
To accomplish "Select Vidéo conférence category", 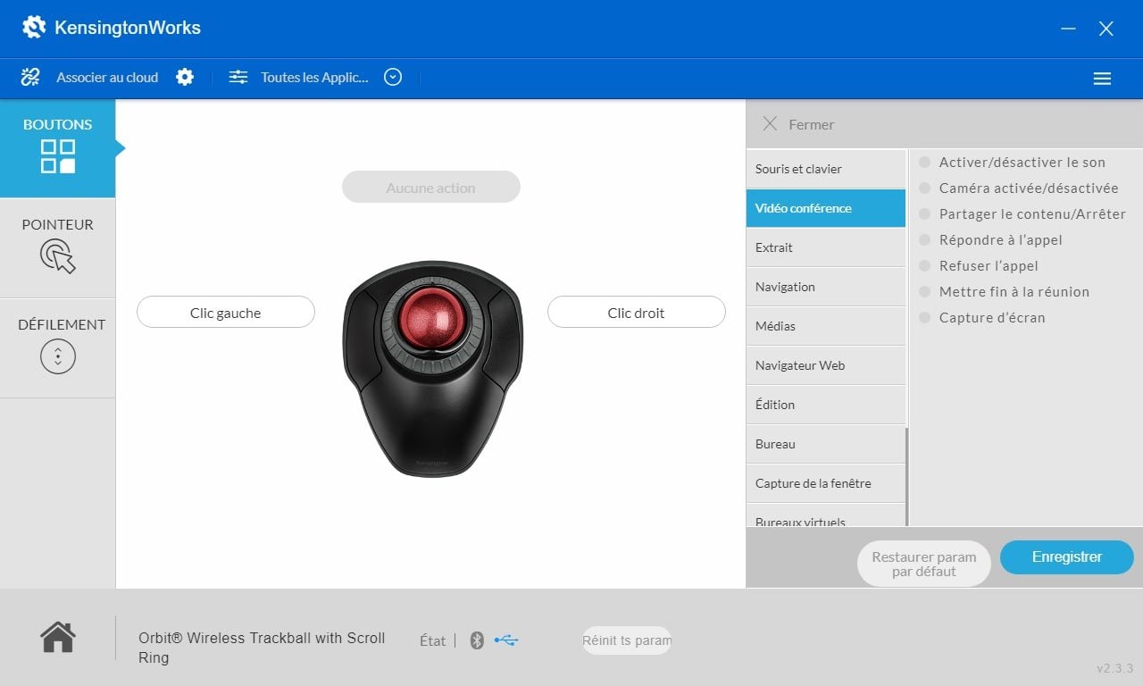I will 826,208.
